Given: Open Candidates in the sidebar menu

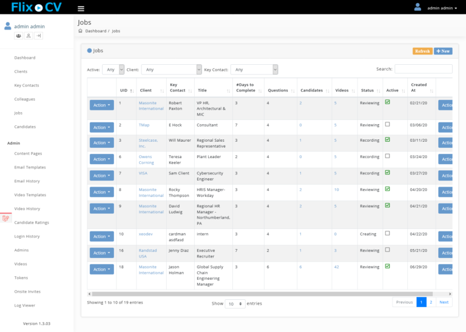Looking at the screenshot, I should pyautogui.click(x=25, y=127).
